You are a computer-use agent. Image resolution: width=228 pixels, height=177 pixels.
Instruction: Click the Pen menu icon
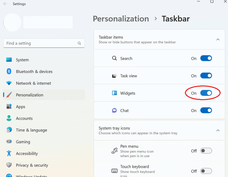114,151
